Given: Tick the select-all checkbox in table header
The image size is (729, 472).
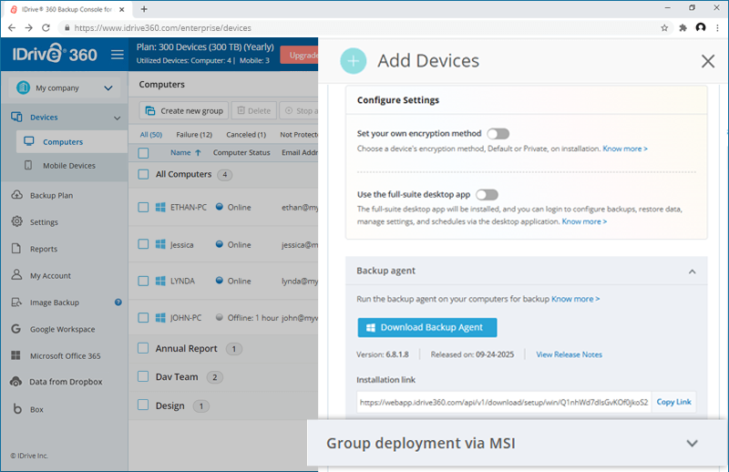Looking at the screenshot, I should click(143, 153).
